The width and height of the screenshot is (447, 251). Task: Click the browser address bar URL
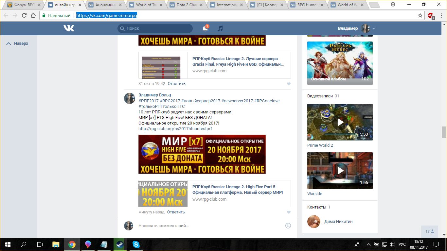point(107,15)
